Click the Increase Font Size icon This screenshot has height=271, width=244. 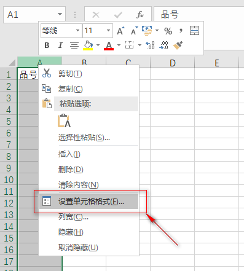click(x=120, y=31)
